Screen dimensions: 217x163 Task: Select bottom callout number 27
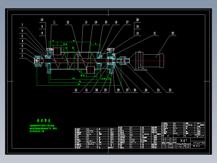click(x=127, y=90)
